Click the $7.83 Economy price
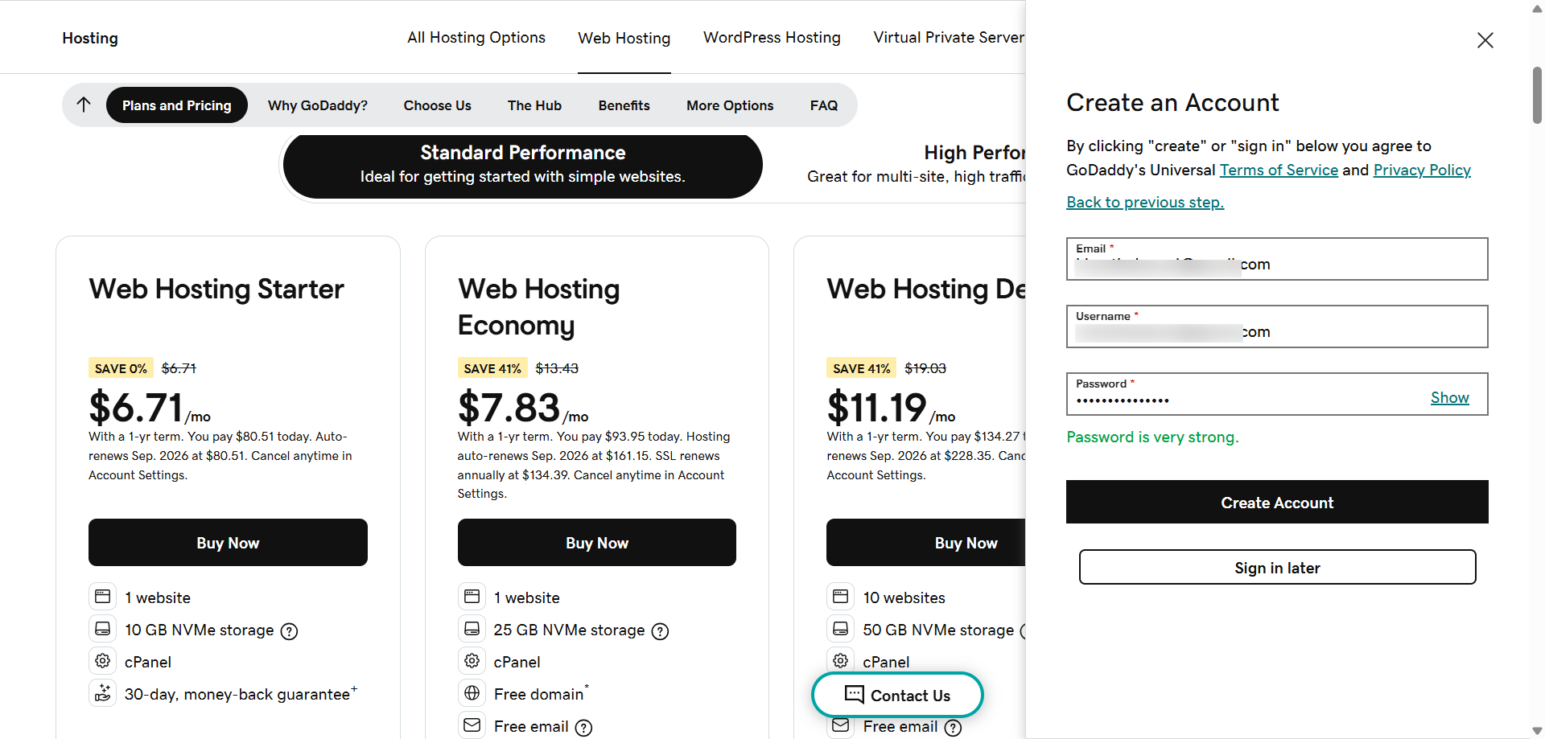 pyautogui.click(x=509, y=407)
